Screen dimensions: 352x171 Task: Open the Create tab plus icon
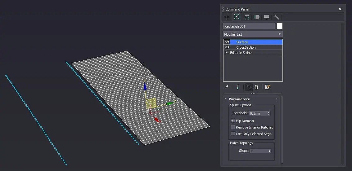point(227,17)
